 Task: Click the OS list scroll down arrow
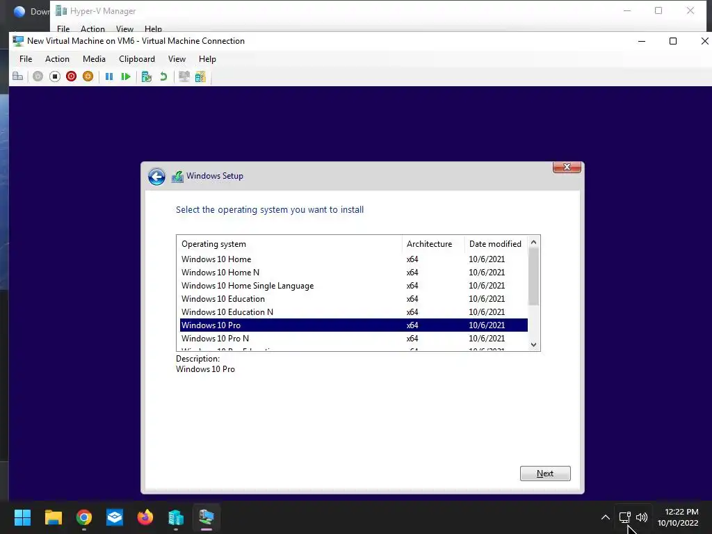(x=533, y=345)
